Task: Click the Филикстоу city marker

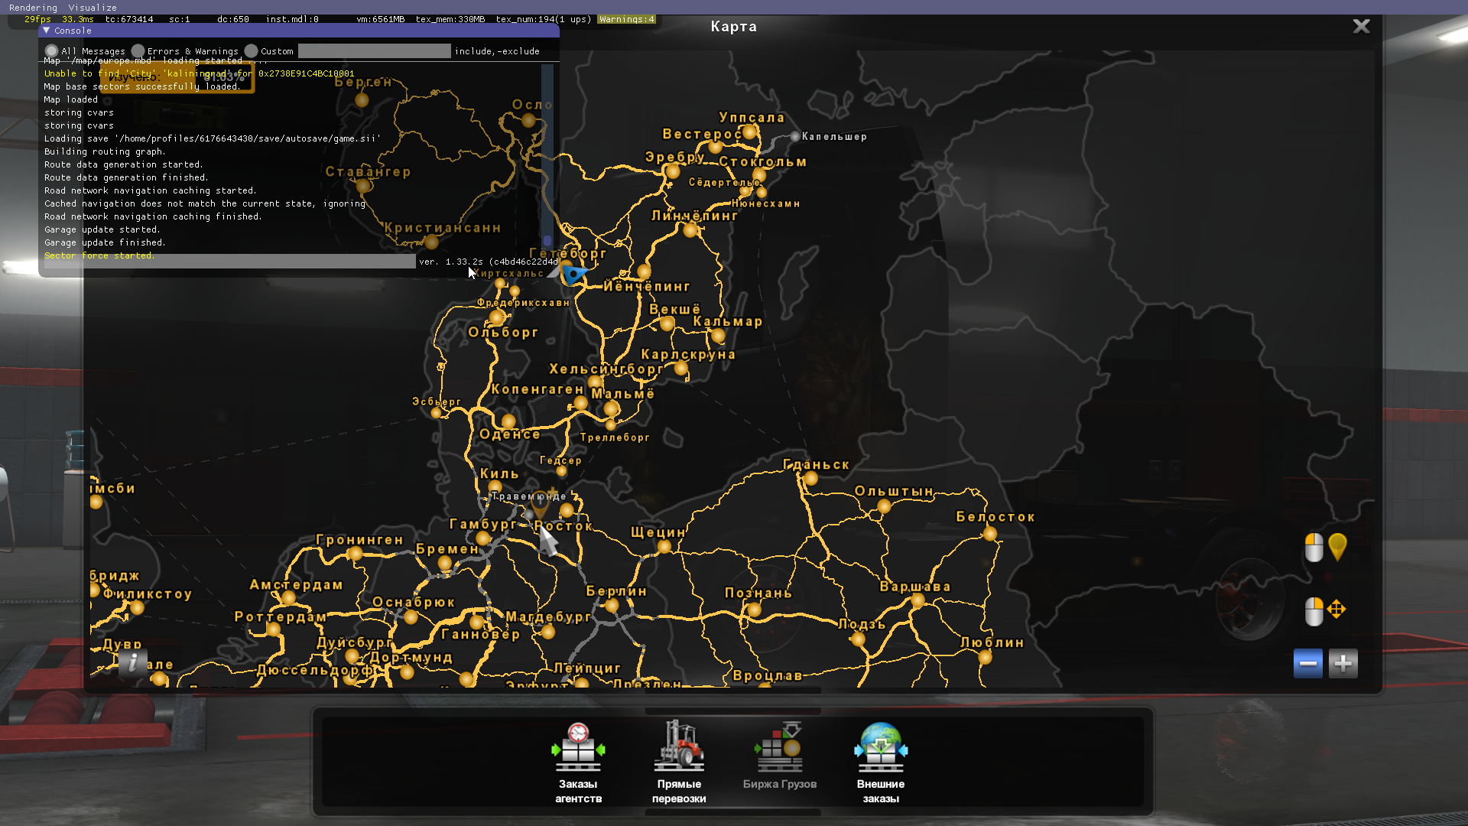Action: (137, 608)
